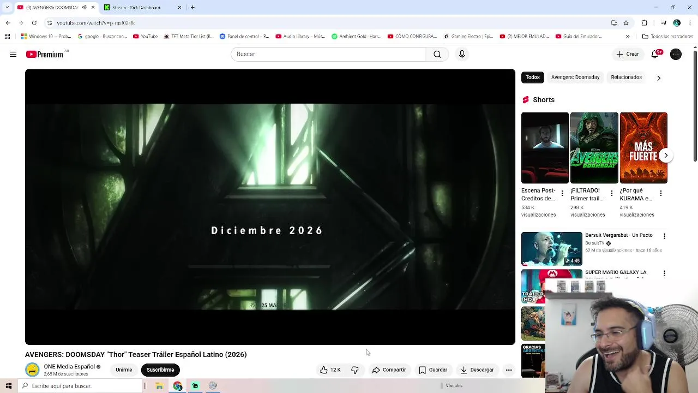Click the browser address bar URL

95,23
